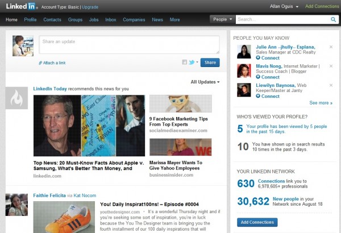Open Mavis Nong profile link
The image size is (341, 233).
[269, 66]
